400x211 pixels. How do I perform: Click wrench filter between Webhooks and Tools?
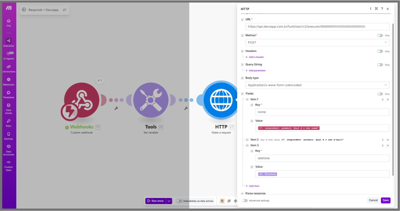pyautogui.click(x=116, y=108)
